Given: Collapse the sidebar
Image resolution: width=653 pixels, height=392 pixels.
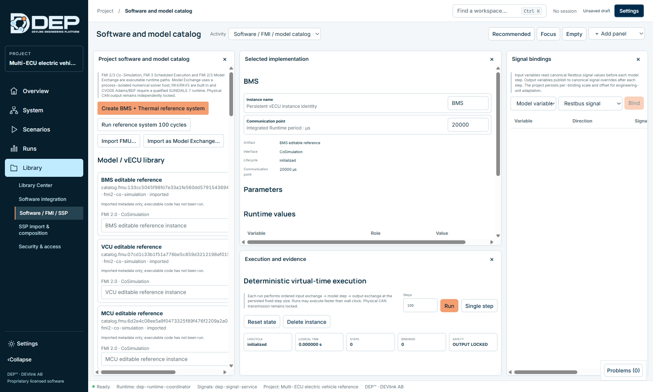Looking at the screenshot, I should coord(19,360).
